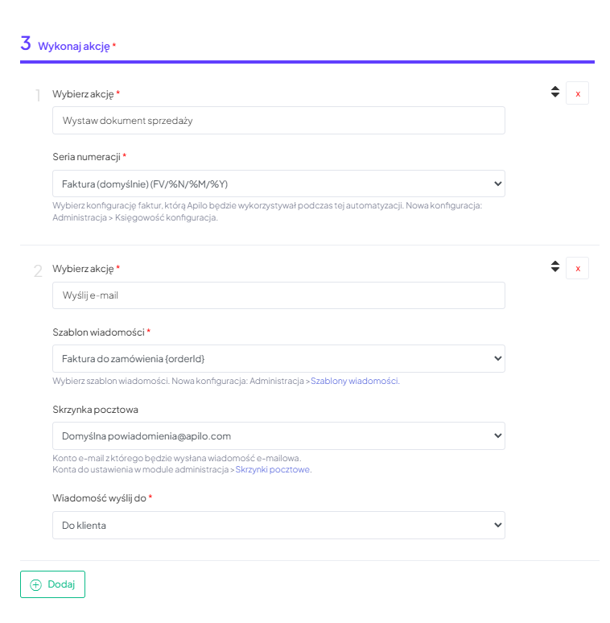Click the Wykonaj akcję section heading
Viewport: 610px width, 623px height.
tap(73, 46)
